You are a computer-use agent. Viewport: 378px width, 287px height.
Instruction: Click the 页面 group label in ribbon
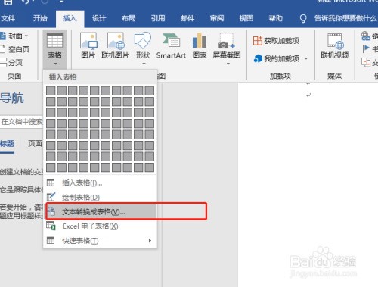tap(14, 76)
